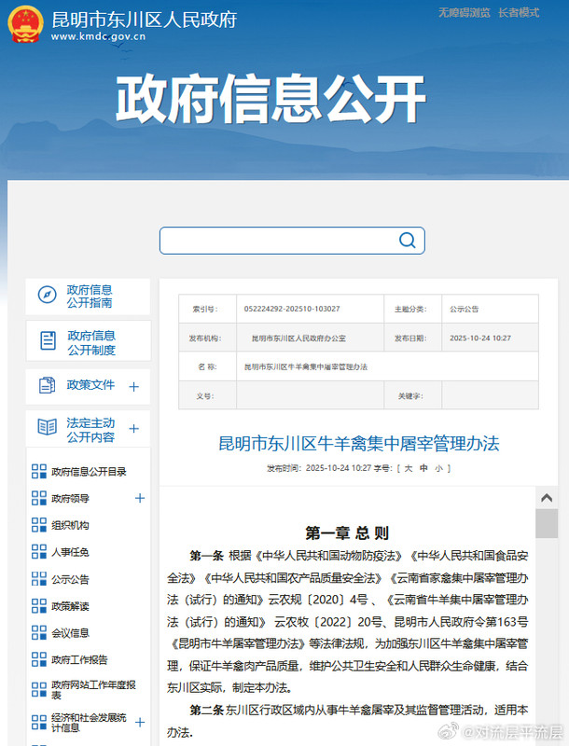
Task: Click the compass icon beside 政府信息公开指南
Action: (47, 295)
